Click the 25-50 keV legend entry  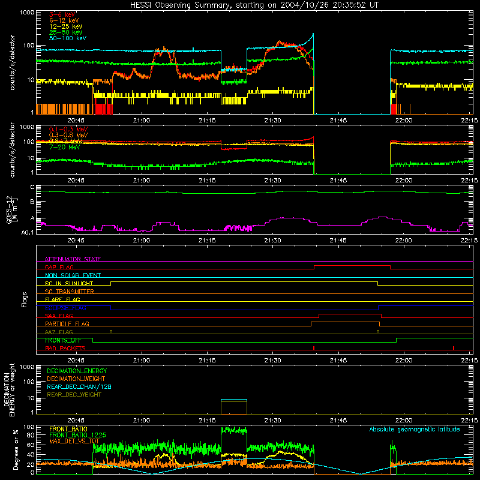[x=66, y=32]
